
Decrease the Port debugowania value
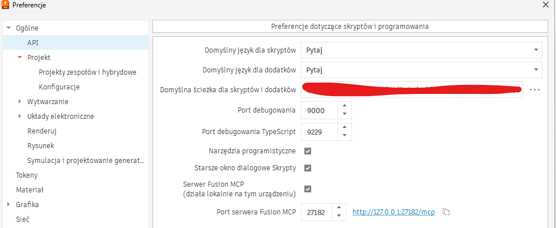click(344, 114)
